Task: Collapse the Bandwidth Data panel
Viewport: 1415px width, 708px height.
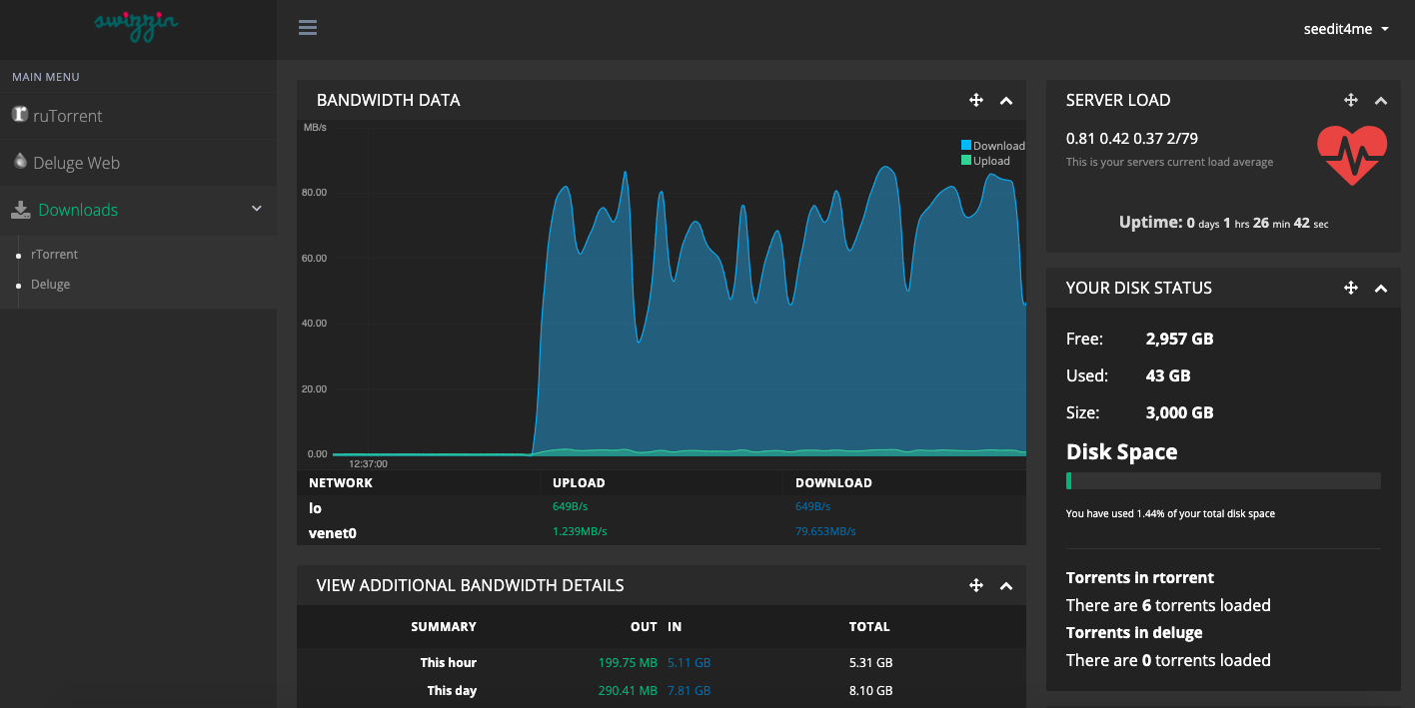Action: [x=1006, y=100]
